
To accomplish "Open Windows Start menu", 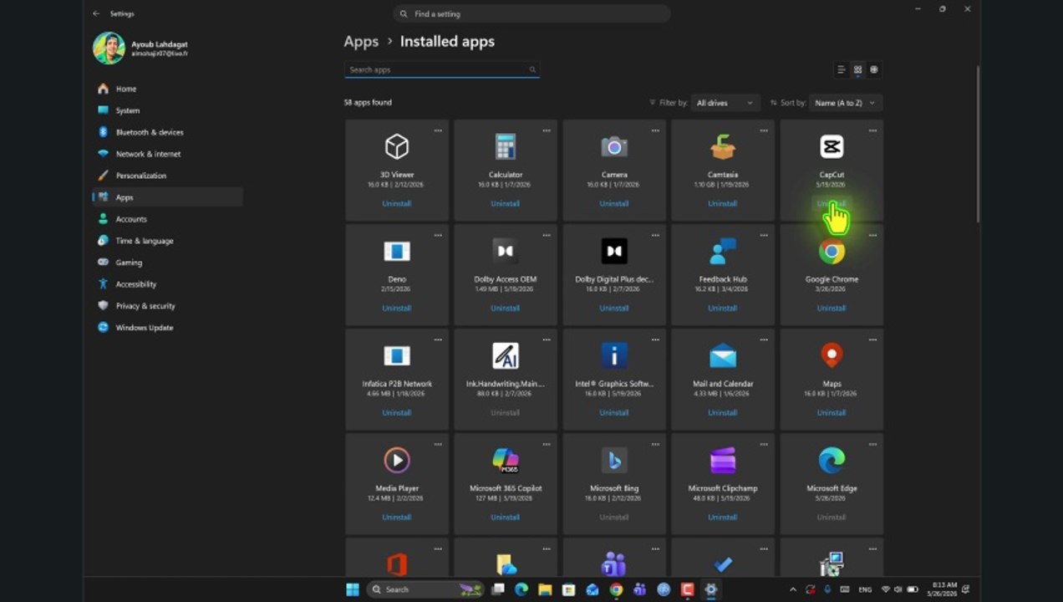I will 353,589.
